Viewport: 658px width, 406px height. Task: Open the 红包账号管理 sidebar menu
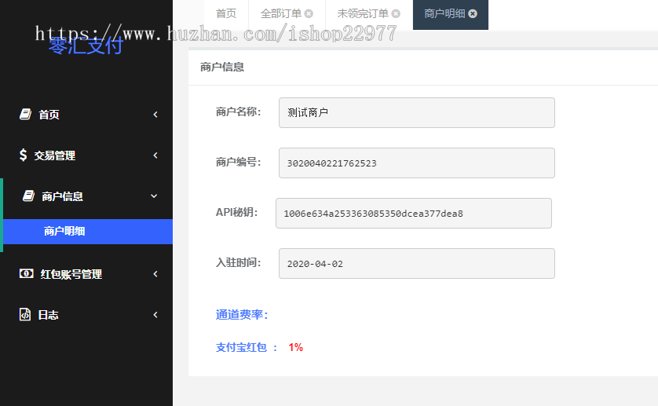(86, 274)
